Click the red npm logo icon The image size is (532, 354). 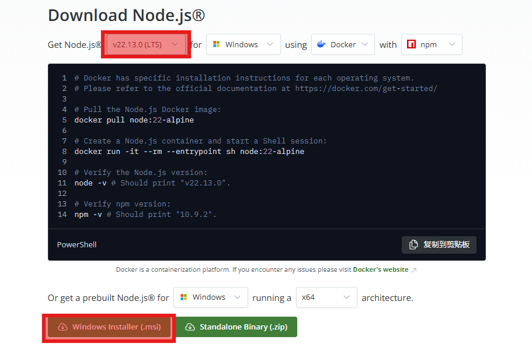coord(412,45)
